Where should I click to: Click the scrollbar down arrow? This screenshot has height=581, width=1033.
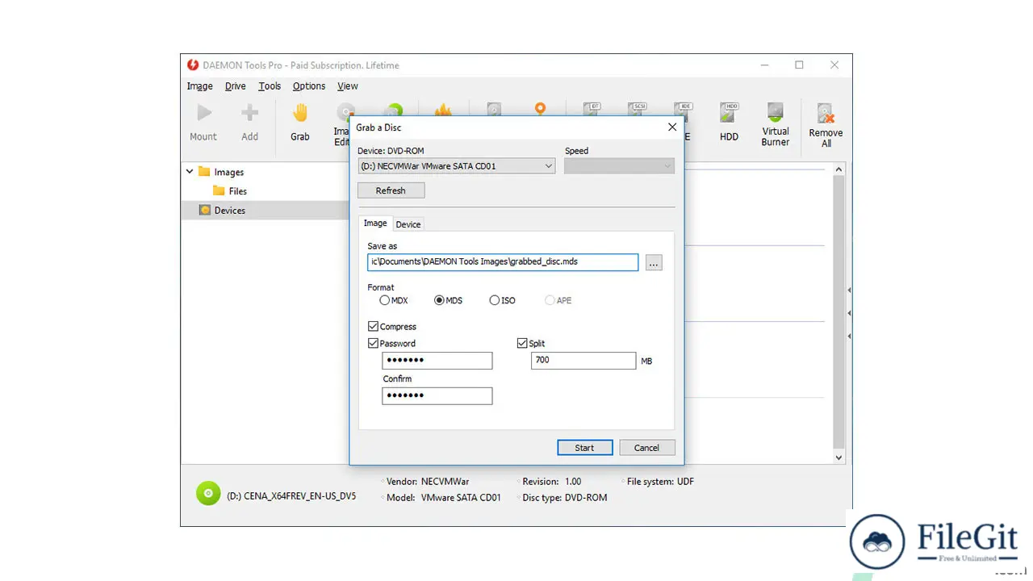tap(839, 458)
